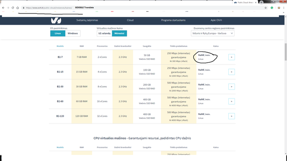Click the browser forward arrow
The height and width of the screenshot is (161, 287).
(8, 8)
